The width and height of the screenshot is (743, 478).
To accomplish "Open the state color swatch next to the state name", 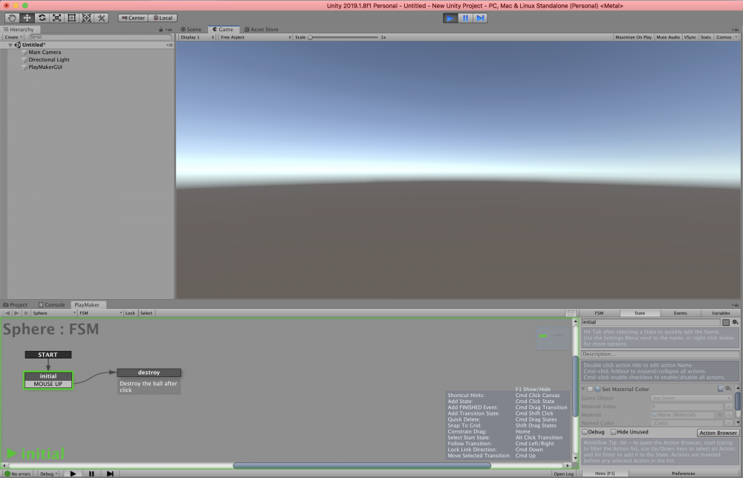I will pos(725,322).
